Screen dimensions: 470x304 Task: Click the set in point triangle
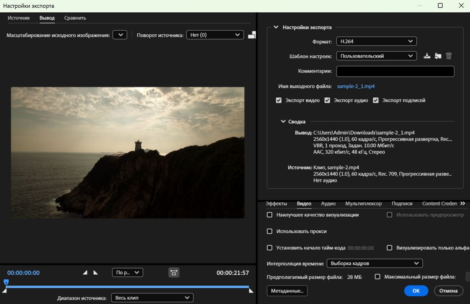(85, 273)
